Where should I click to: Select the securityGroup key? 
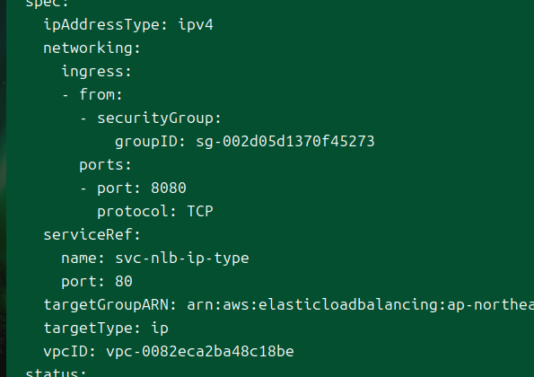coord(159,118)
